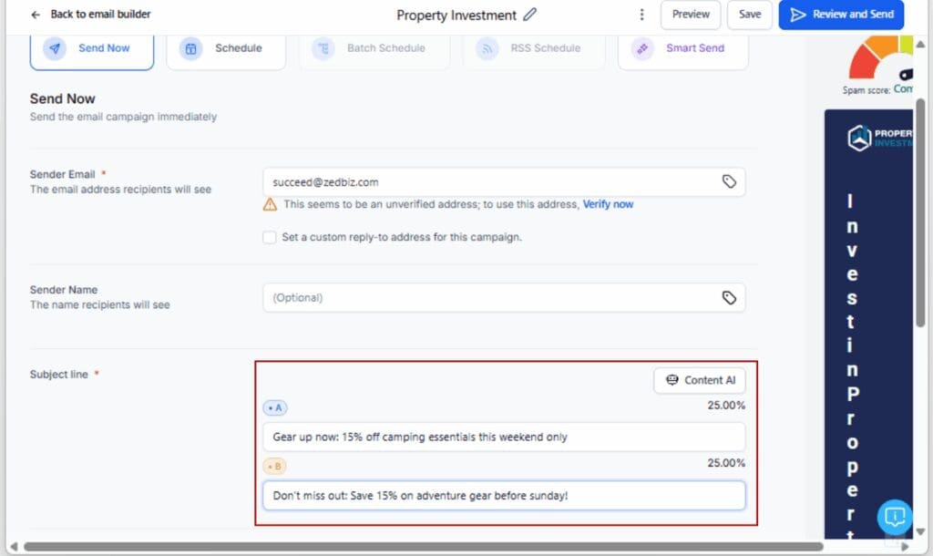Open the chat support bubble icon
The height and width of the screenshot is (556, 933).
tap(894, 517)
